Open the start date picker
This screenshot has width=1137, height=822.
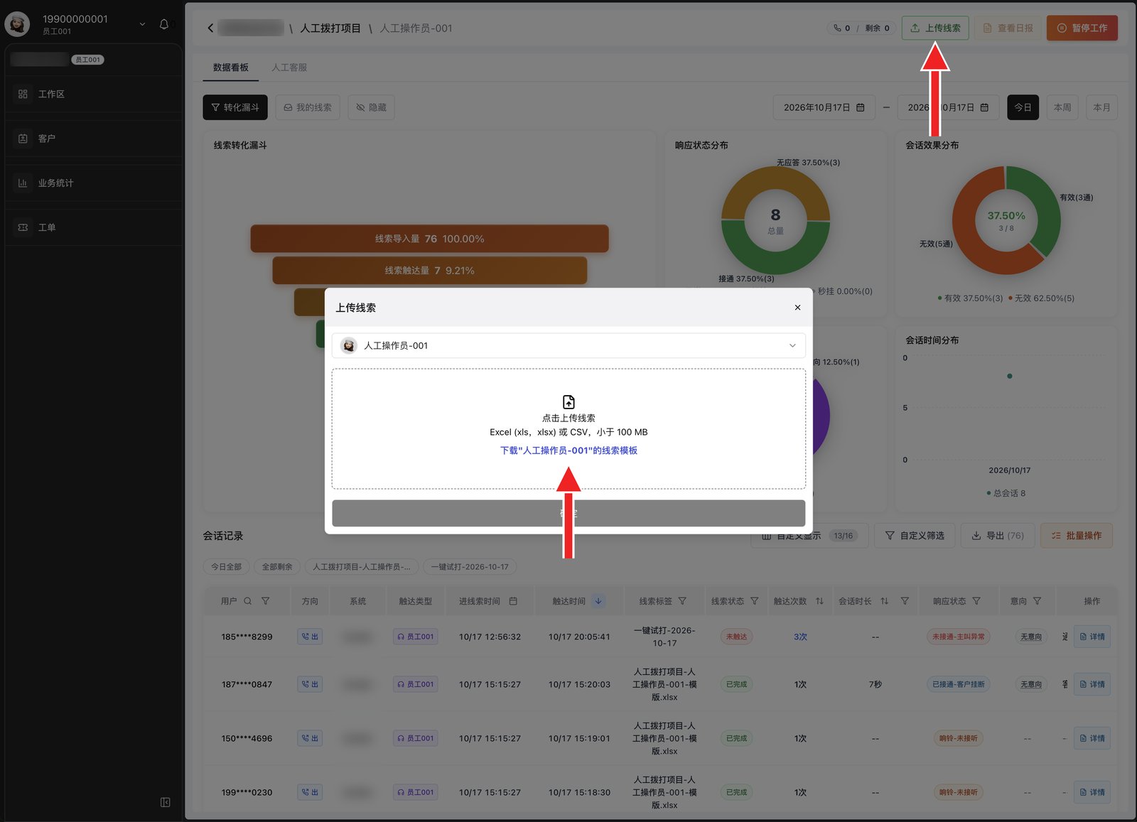pos(824,107)
